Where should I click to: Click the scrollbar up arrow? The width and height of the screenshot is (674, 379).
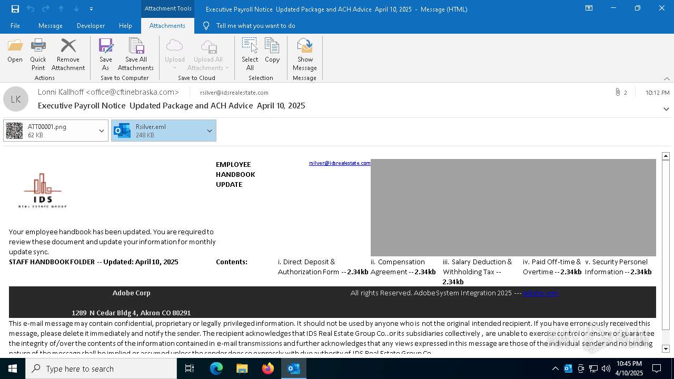coord(666,156)
